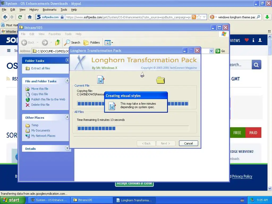Click the Softpedia info icon
This screenshot has width=272, height=204.
coord(253,40)
